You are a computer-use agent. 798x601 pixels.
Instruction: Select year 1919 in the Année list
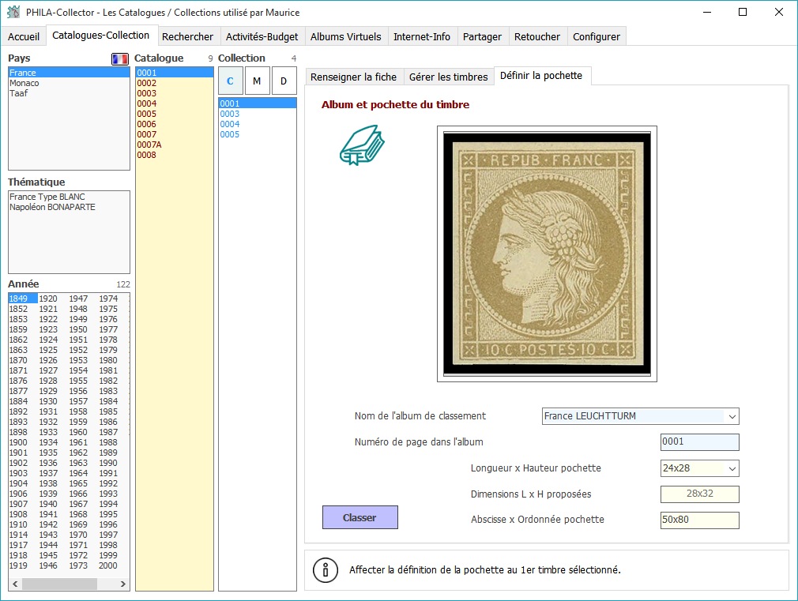[x=18, y=565]
